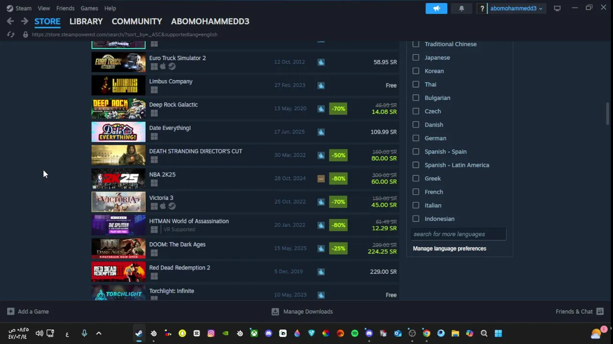Check the Indonesian language box
Screen dimensions: 613x344
click(x=416, y=219)
